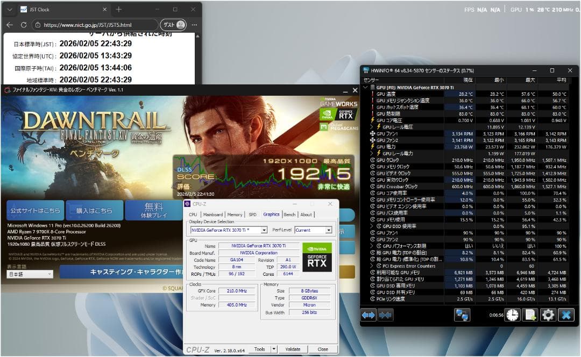581x357 pixels.
Task: Open the Perf Level dropdown in CPU-Z
Action: point(329,230)
